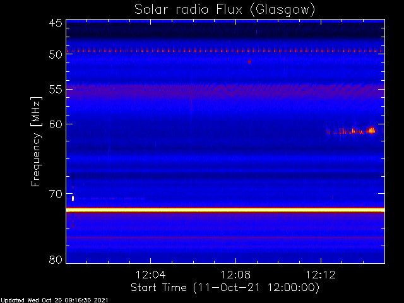404x303 pixels.
Task: Click the 12:04 time tick label
Action: pyautogui.click(x=150, y=275)
